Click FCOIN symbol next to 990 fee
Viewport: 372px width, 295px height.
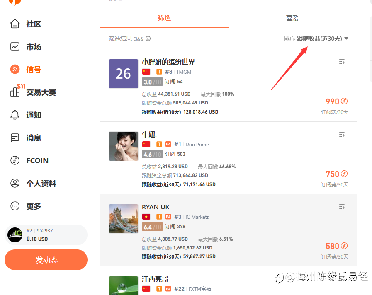tap(344, 101)
